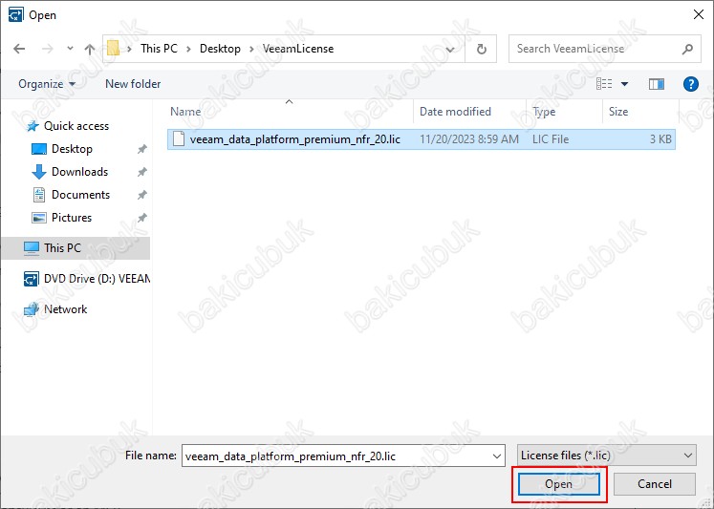Click the folder icon in address bar
714x509 pixels.
point(113,48)
